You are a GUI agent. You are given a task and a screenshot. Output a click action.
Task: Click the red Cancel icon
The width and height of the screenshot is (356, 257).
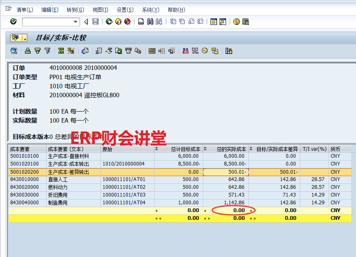click(x=127, y=22)
